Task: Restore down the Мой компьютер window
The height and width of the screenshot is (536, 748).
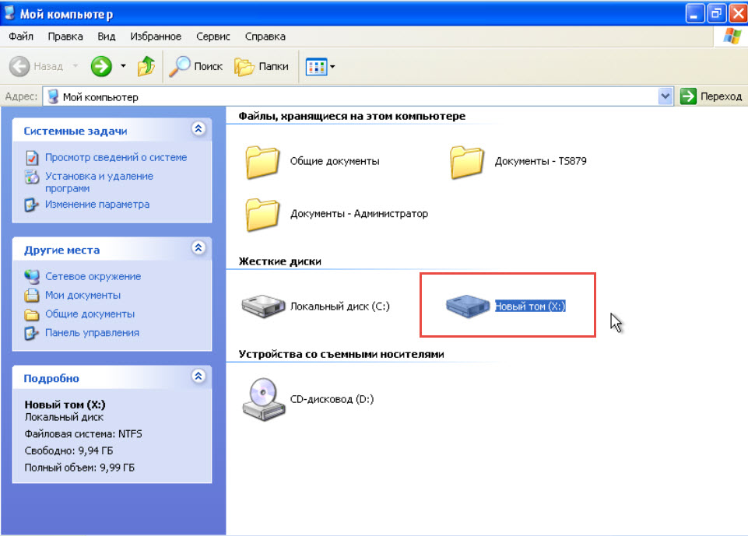Action: [x=716, y=13]
